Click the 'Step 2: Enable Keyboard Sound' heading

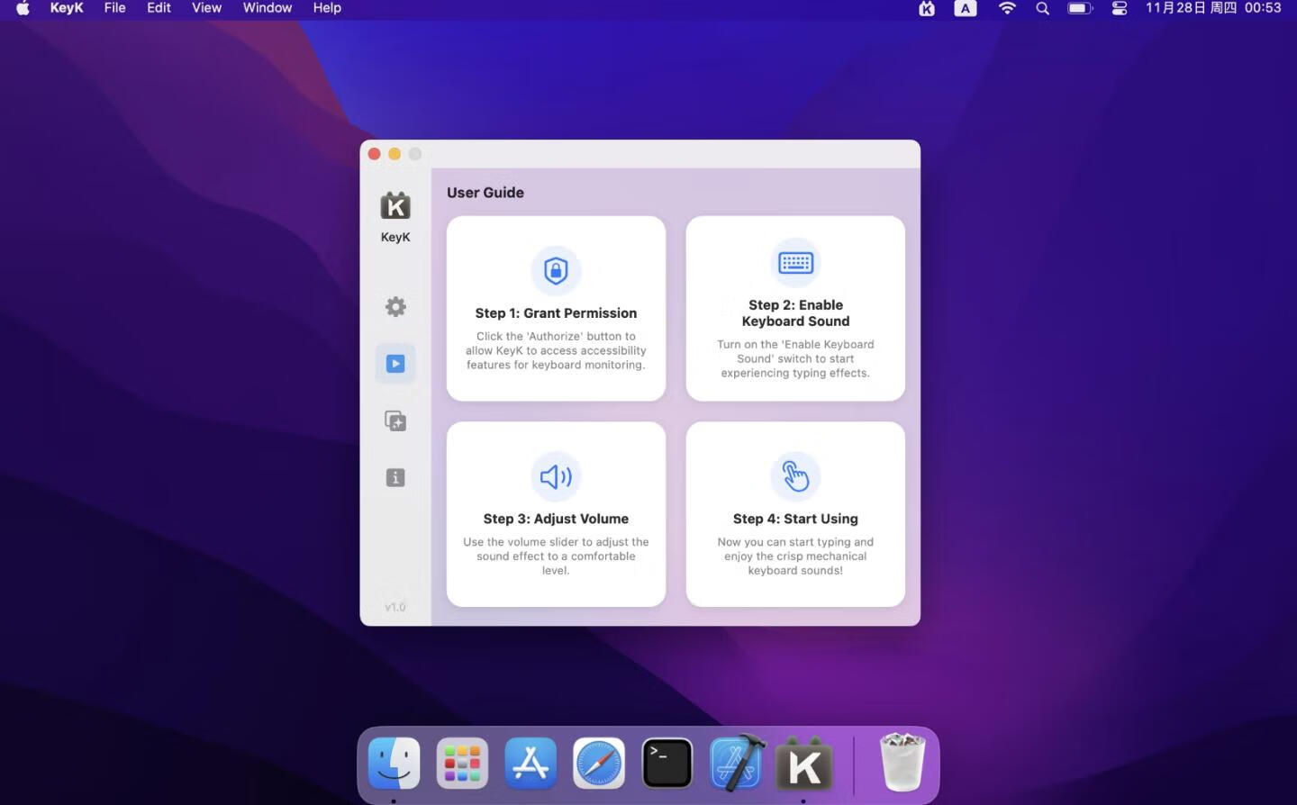pos(795,313)
